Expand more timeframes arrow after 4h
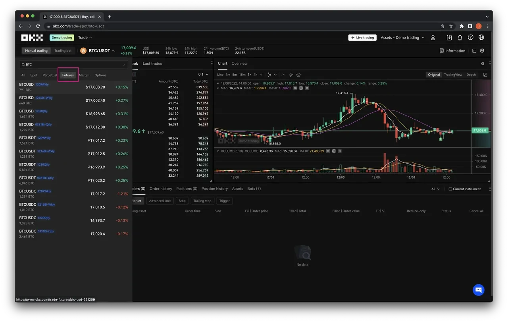Image resolution: width=508 pixels, height=322 pixels. (x=261, y=75)
